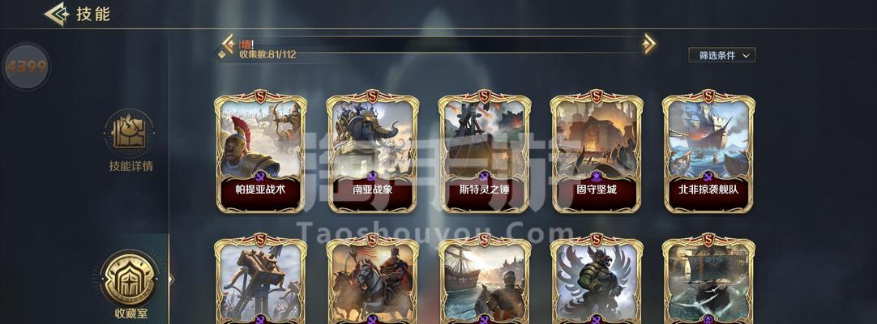The height and width of the screenshot is (324, 877).
Task: Click the back arrow next to 技能
Action: tap(57, 15)
